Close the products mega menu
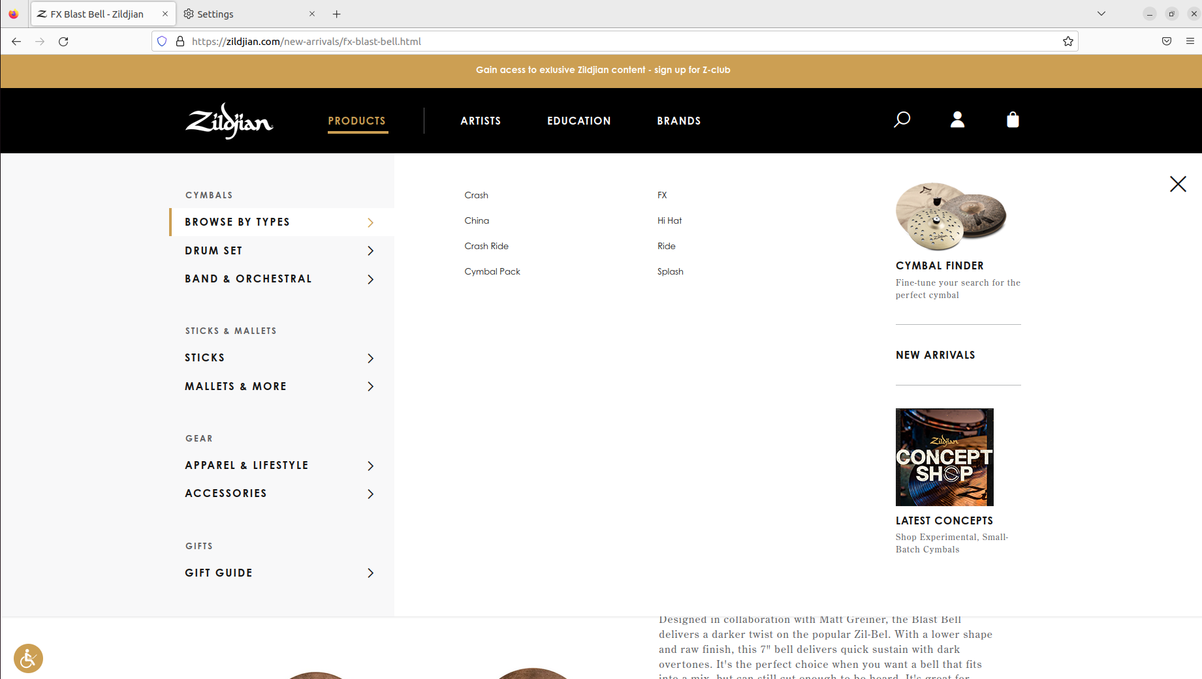 point(1178,184)
